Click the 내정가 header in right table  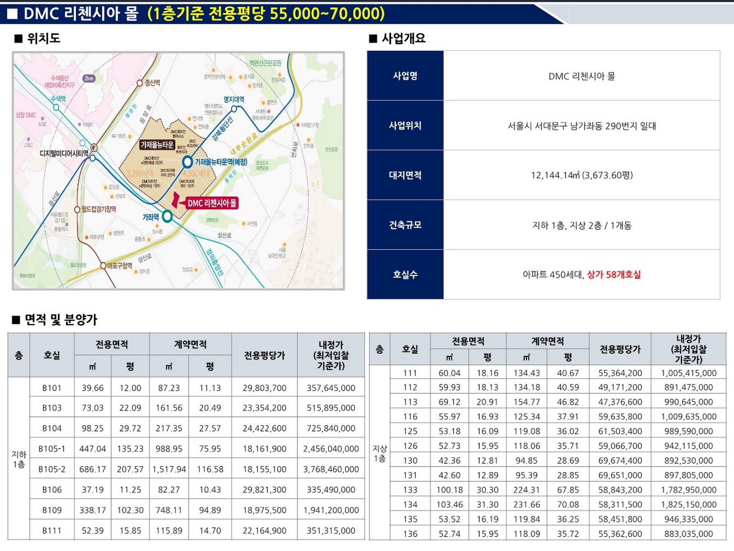(688, 349)
